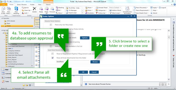
Task: Click the AutoParse folder text field
Action: click(x=73, y=62)
